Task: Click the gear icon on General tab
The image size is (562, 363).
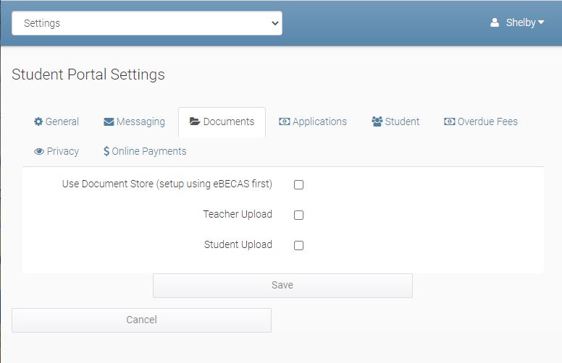Action: click(x=38, y=121)
